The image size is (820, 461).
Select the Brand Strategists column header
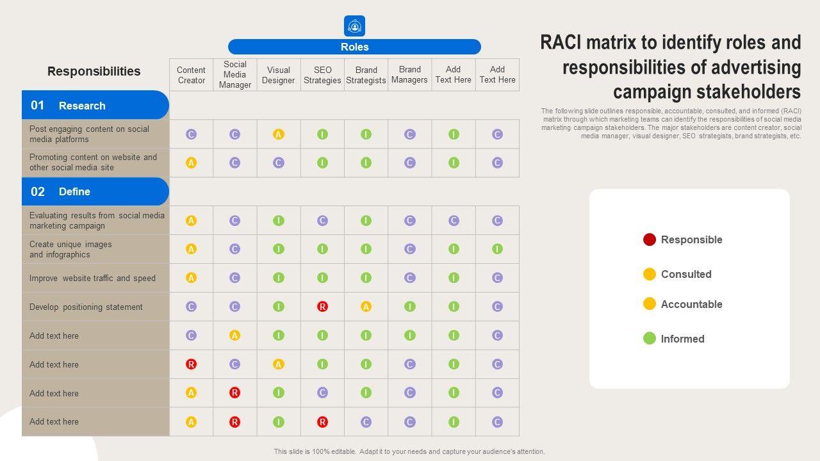pos(366,75)
